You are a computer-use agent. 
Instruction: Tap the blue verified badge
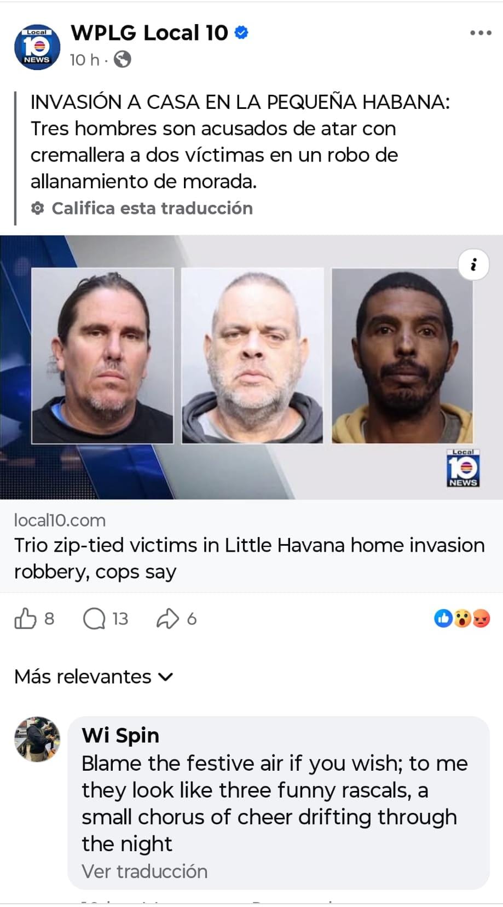pos(241,33)
